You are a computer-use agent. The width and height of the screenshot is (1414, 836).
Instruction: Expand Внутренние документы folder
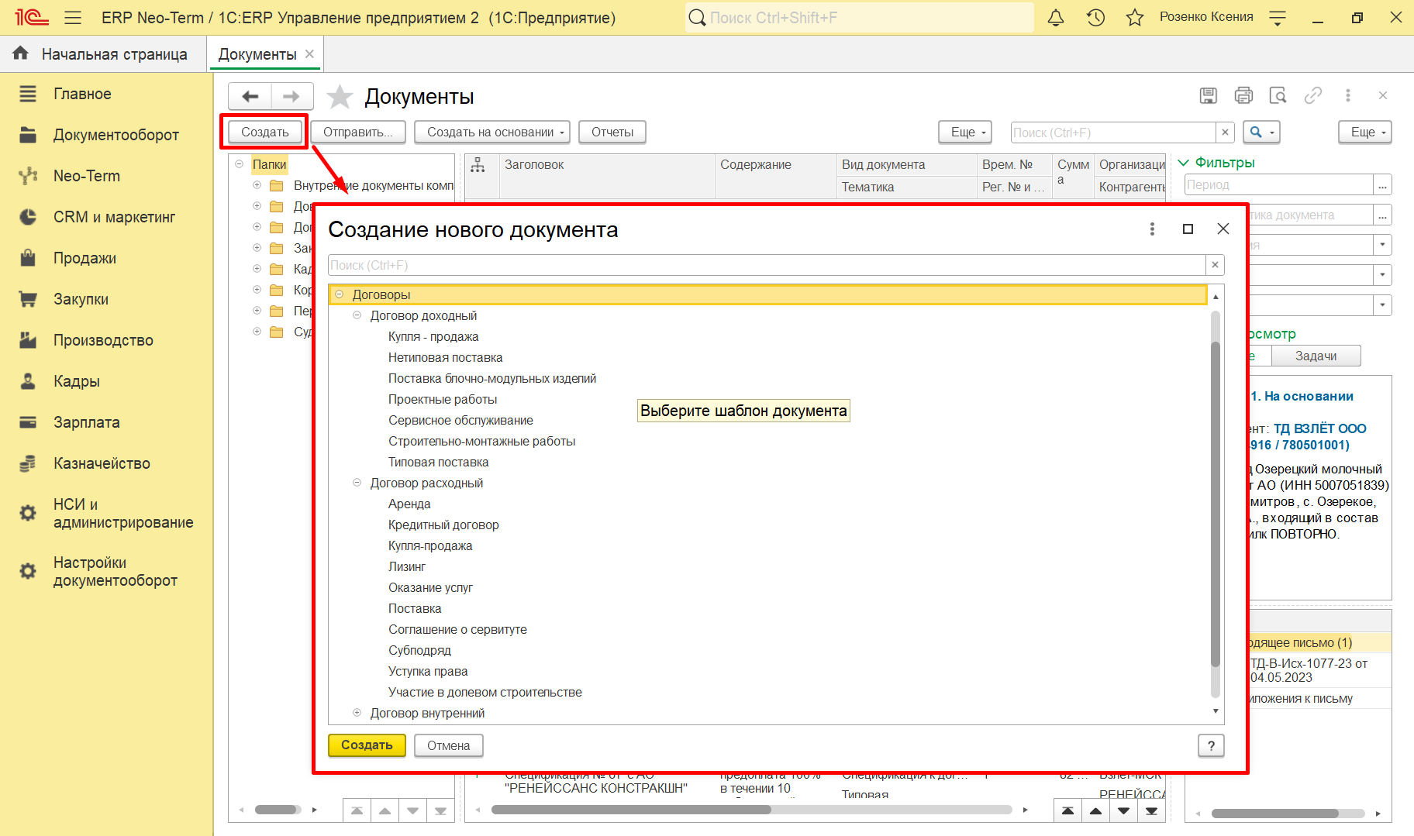click(257, 185)
